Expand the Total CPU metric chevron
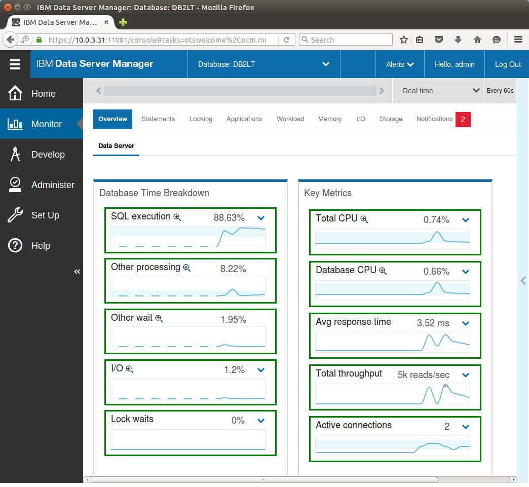This screenshot has width=529, height=487. (466, 220)
